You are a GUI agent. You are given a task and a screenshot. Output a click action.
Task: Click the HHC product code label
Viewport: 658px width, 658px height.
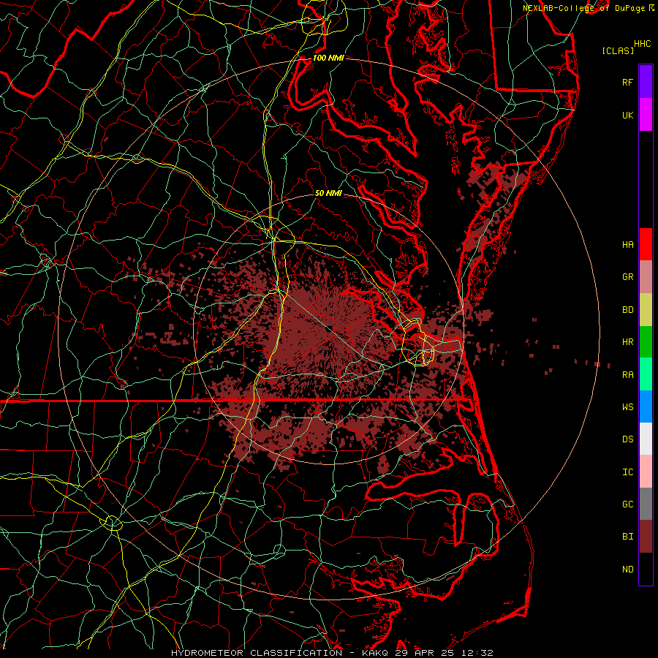tap(642, 44)
